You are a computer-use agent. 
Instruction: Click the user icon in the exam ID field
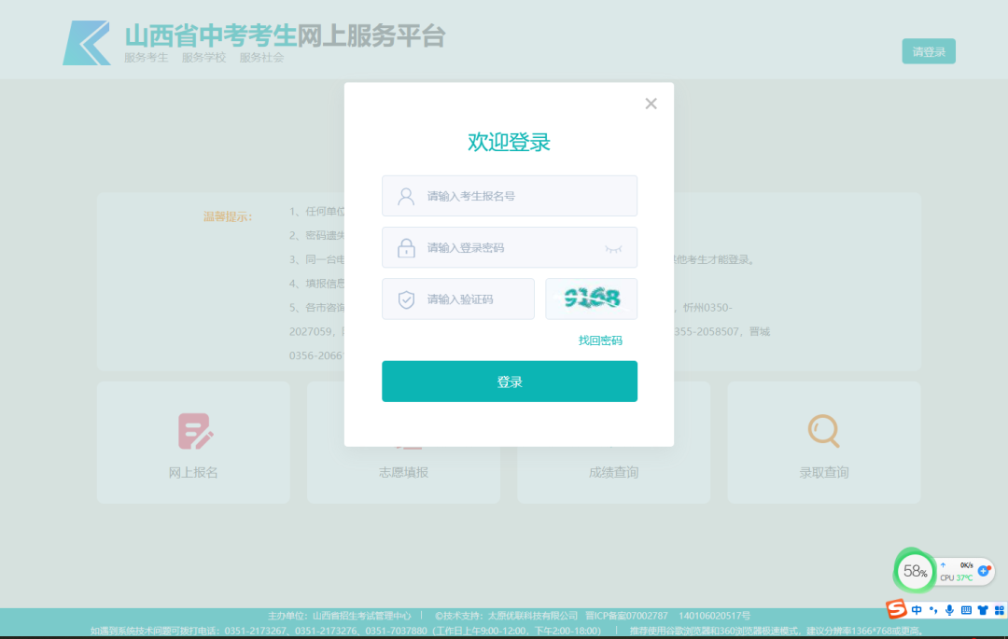404,195
